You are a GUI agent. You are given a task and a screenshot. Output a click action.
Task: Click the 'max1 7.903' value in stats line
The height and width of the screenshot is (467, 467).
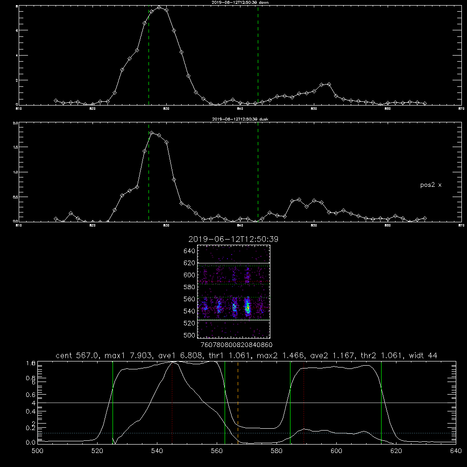click(129, 355)
